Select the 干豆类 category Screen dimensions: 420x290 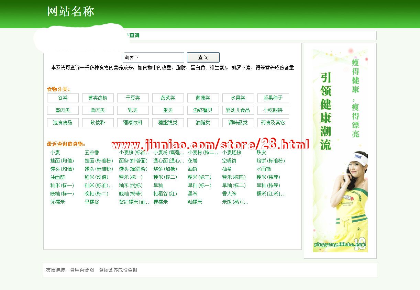[133, 98]
